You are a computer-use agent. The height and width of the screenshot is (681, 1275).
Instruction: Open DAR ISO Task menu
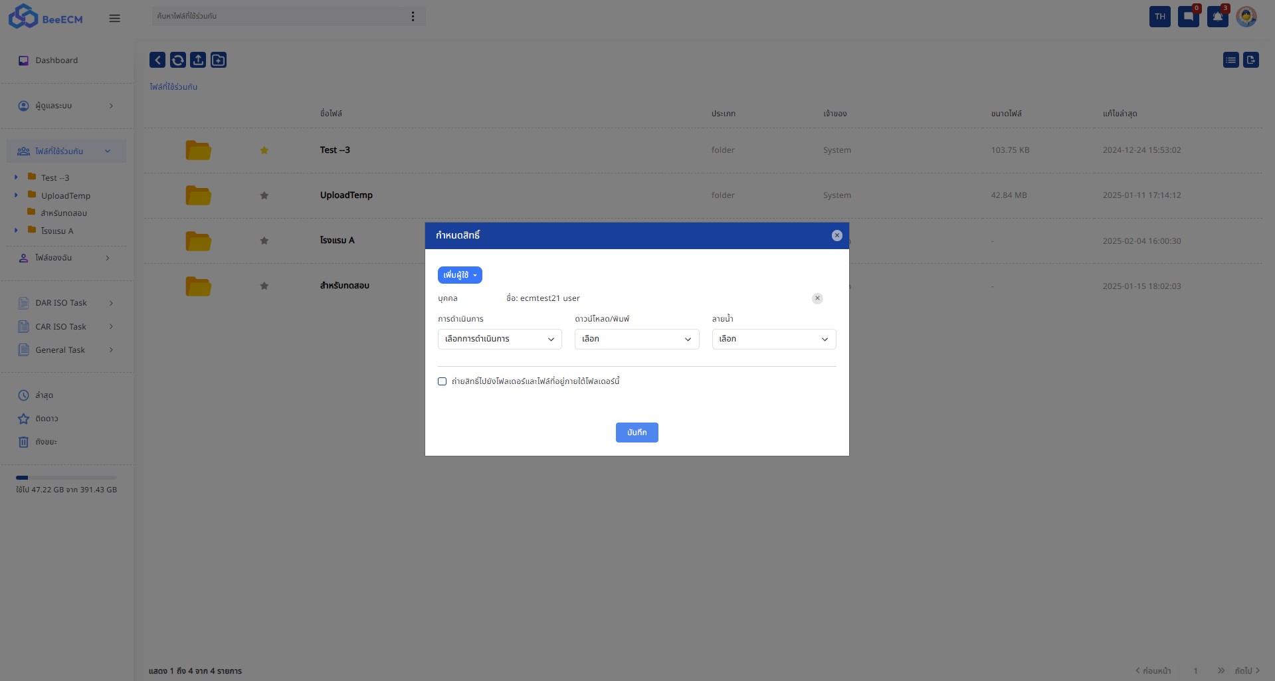[61, 303]
